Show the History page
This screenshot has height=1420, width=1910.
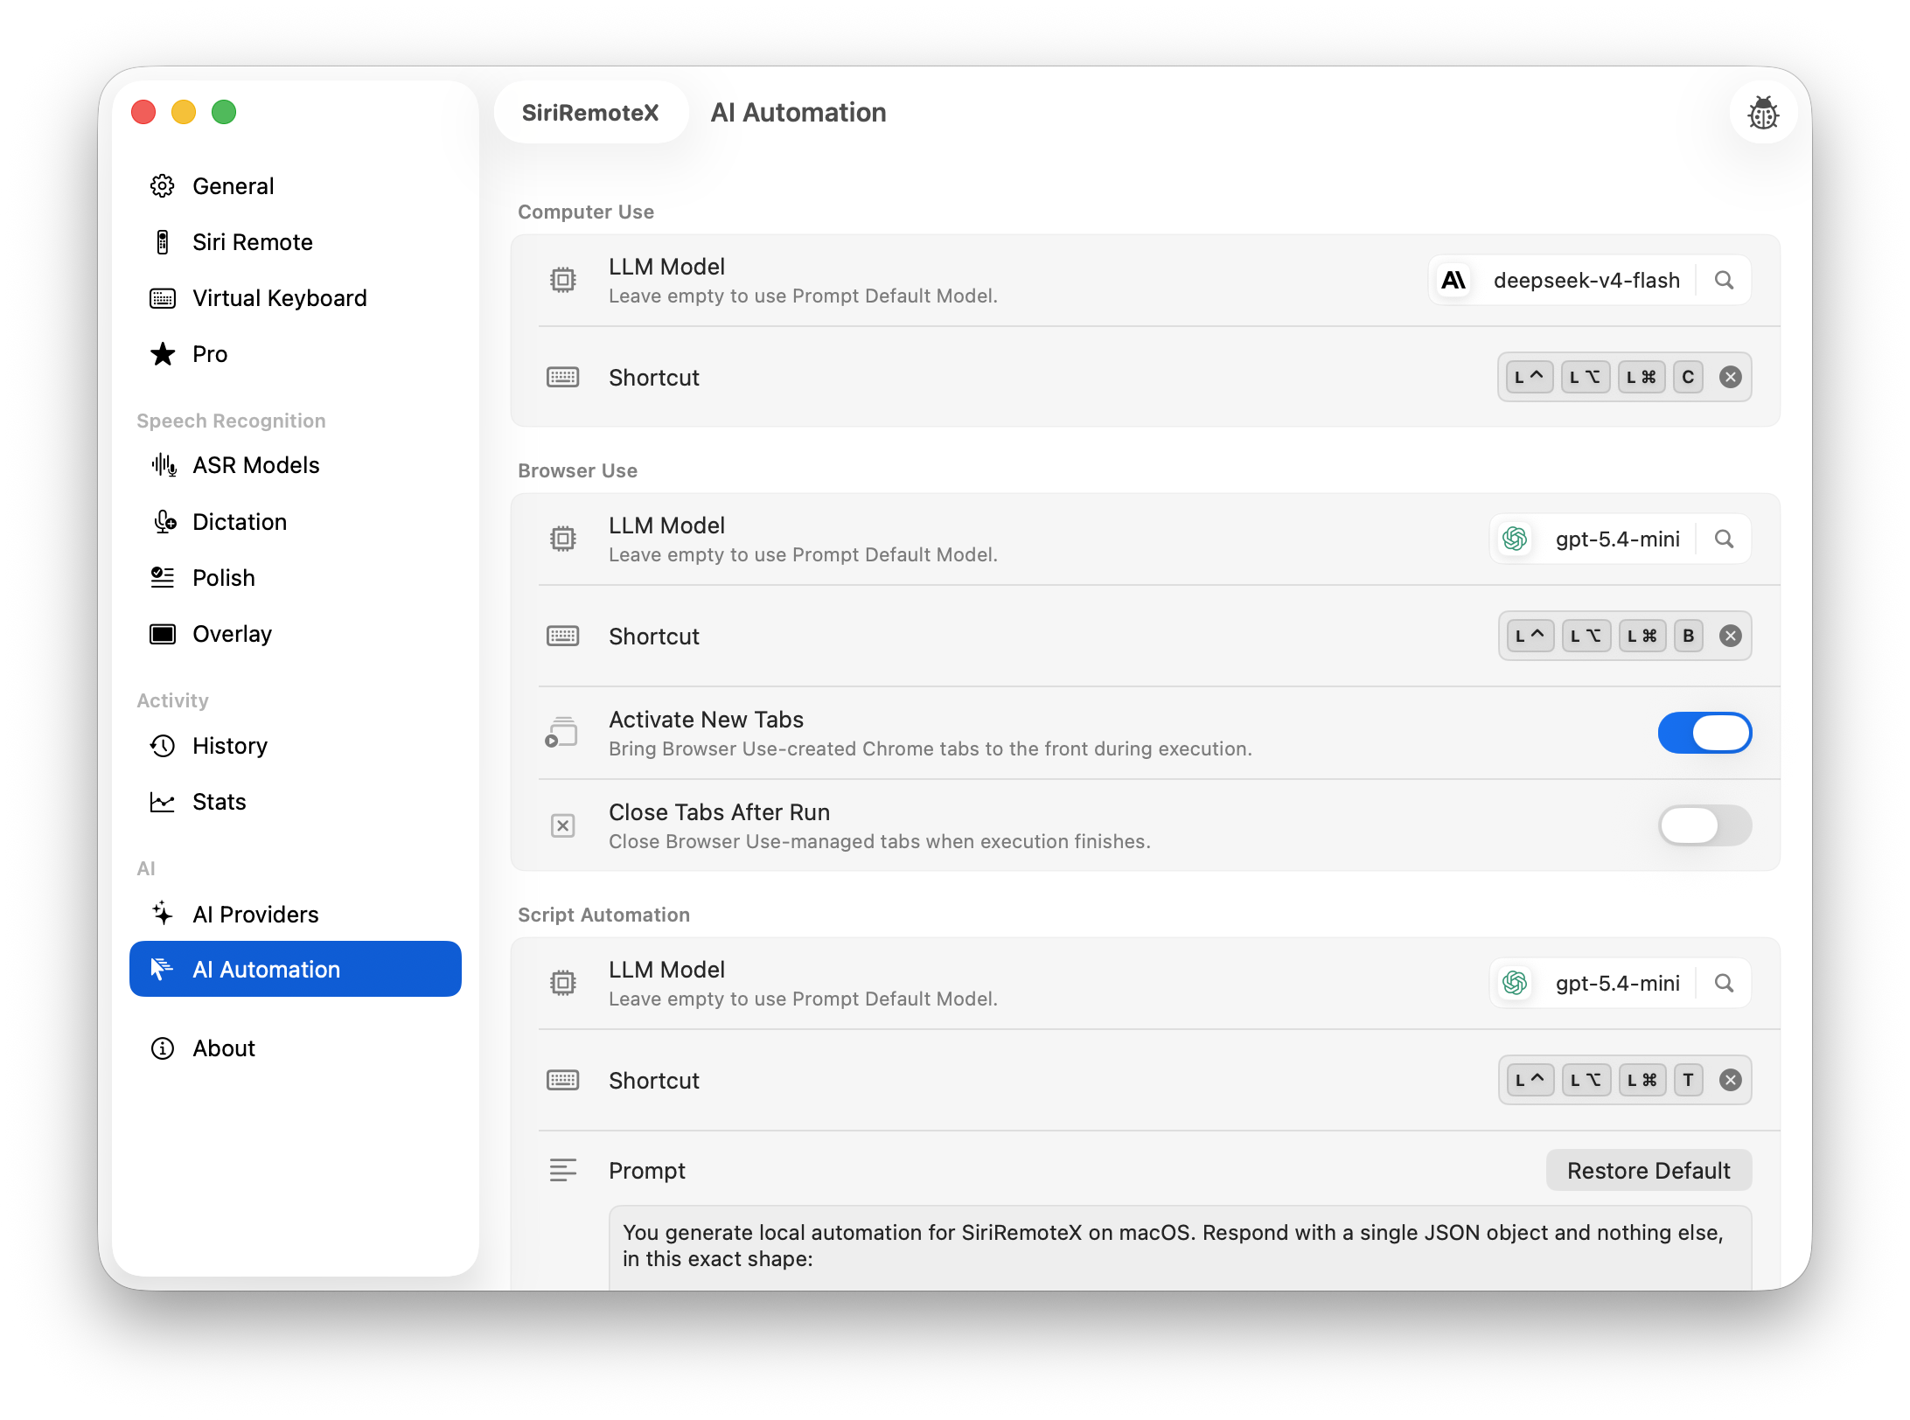pos(296,746)
